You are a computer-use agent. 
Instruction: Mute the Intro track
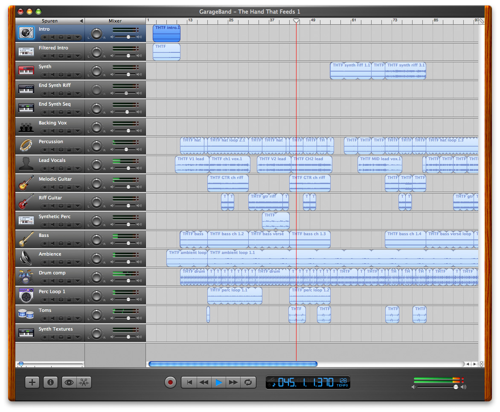click(x=52, y=37)
